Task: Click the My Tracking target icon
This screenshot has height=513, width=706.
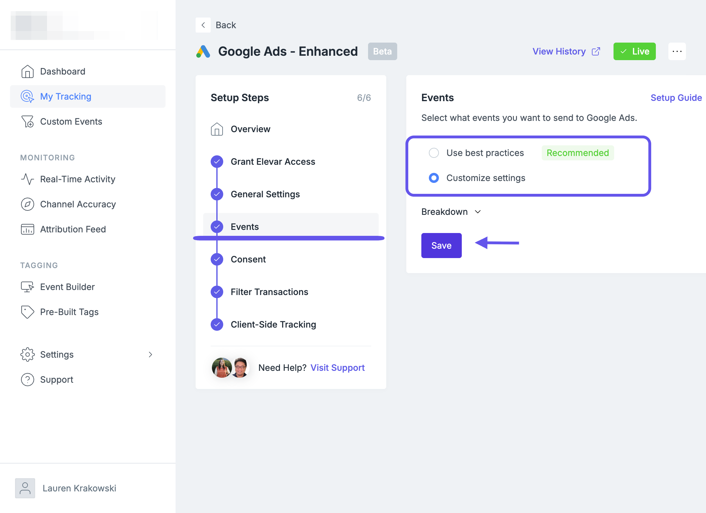Action: (28, 96)
